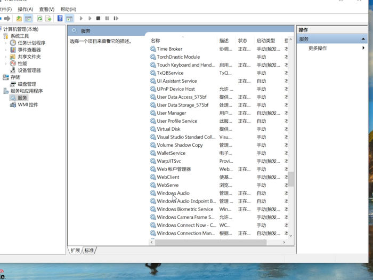
Task: Select the Time Broker service
Action: pos(218,49)
